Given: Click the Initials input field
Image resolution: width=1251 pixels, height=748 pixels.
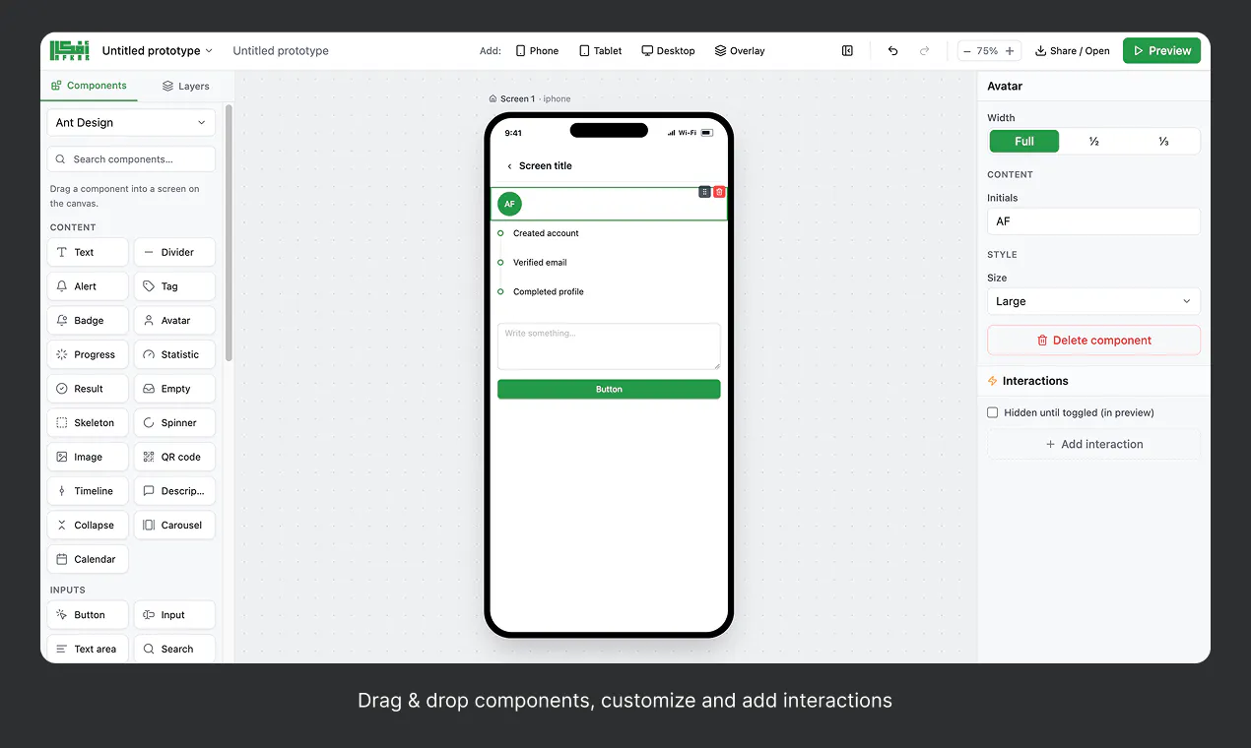Looking at the screenshot, I should (x=1093, y=221).
